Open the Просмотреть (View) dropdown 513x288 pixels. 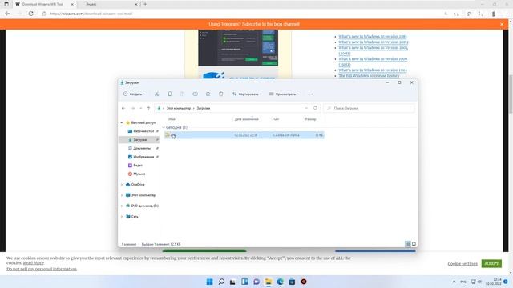pyautogui.click(x=284, y=94)
